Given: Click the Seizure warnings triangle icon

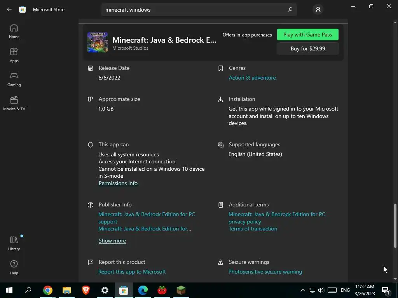Looking at the screenshot, I should pos(221,262).
